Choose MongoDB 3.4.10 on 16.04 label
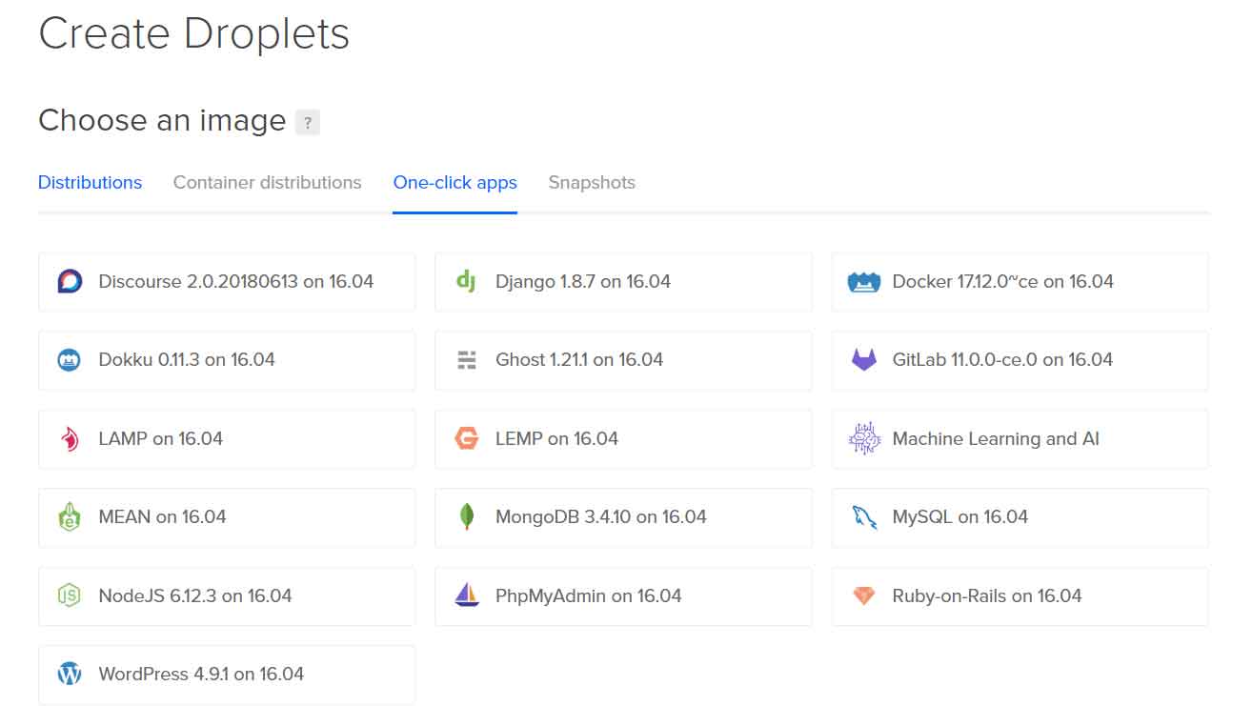Viewport: 1252px width, 706px height. pyautogui.click(x=600, y=517)
